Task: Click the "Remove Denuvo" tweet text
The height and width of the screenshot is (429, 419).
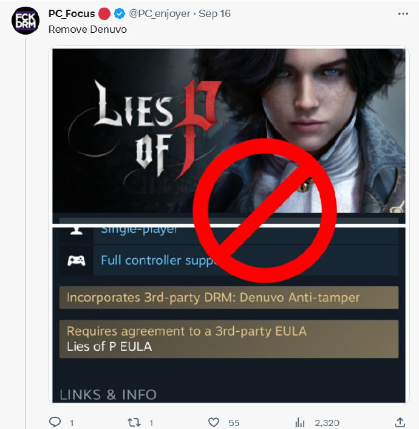Action: click(x=87, y=29)
